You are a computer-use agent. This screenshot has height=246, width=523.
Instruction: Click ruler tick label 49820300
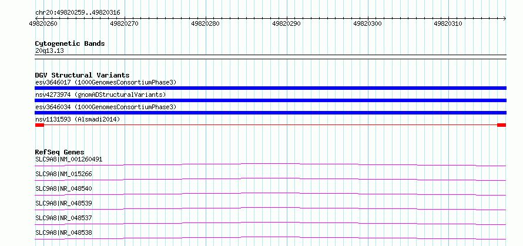[x=367, y=23]
